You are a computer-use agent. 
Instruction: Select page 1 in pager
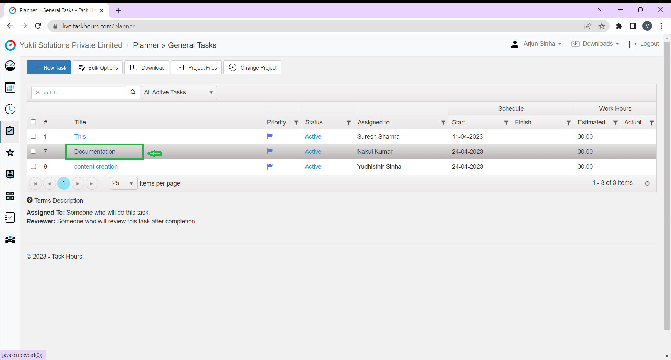[64, 183]
